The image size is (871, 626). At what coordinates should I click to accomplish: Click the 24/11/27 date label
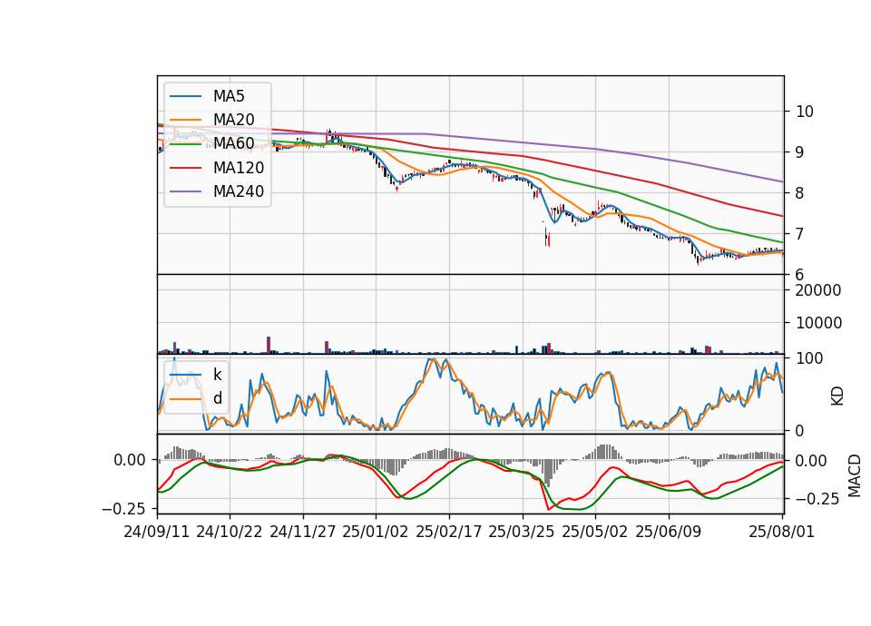[303, 532]
